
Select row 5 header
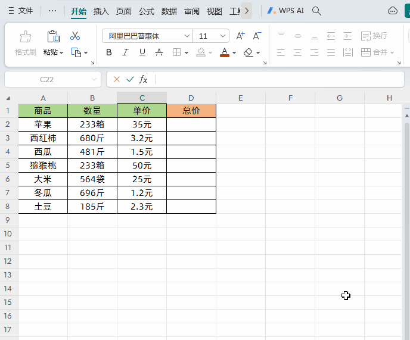pyautogui.click(x=8, y=166)
